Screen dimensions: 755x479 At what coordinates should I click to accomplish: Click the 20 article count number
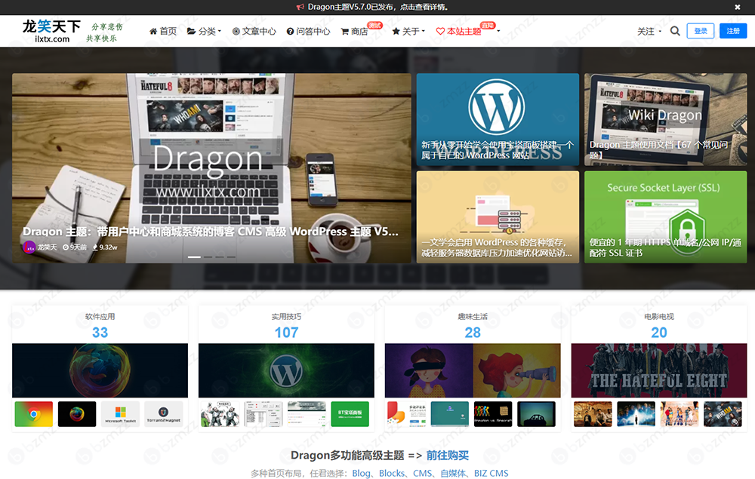click(x=659, y=333)
